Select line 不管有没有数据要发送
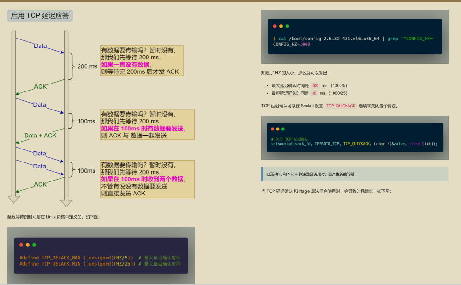 tap(134, 187)
